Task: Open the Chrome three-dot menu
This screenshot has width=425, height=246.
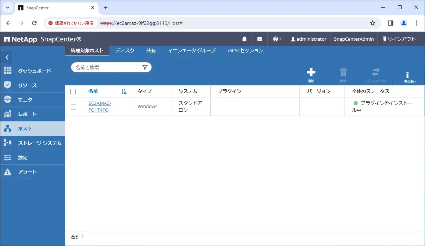Action: 417,23
